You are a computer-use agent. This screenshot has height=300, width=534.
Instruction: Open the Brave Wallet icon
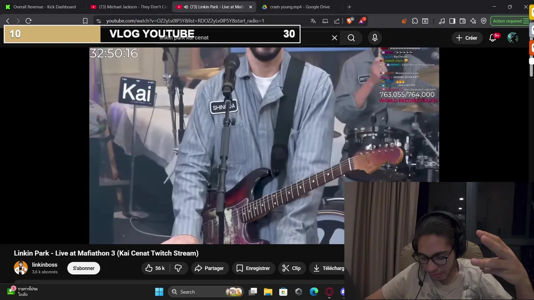pos(463,21)
